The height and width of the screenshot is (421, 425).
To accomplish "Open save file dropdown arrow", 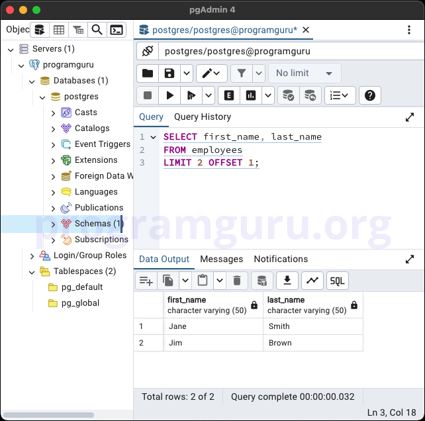I will pyautogui.click(x=187, y=73).
